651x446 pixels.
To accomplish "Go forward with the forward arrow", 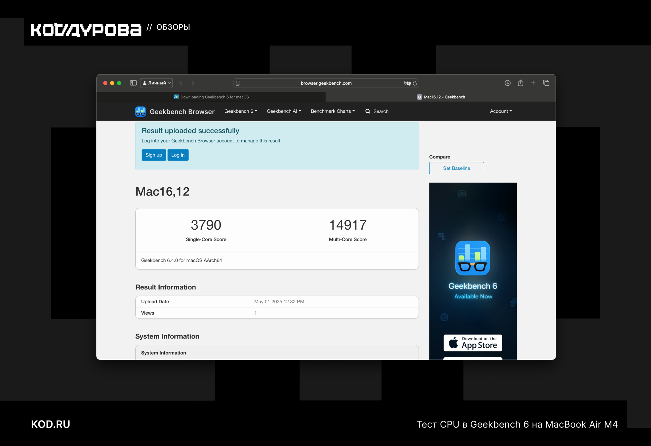I will click(193, 83).
